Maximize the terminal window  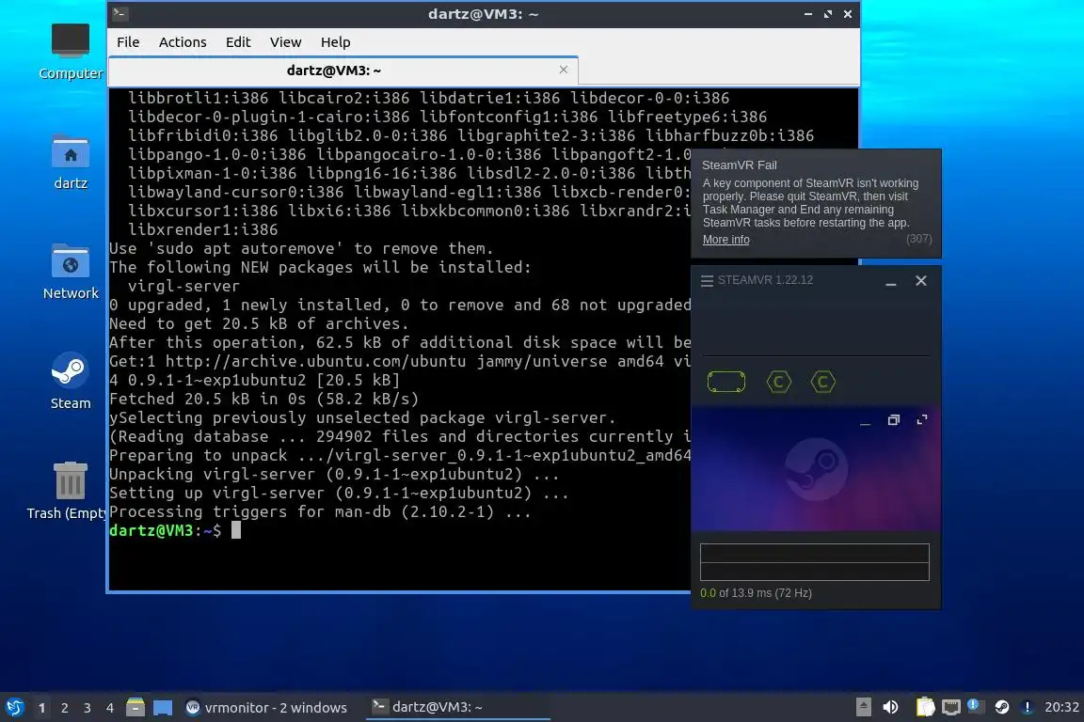tap(828, 14)
